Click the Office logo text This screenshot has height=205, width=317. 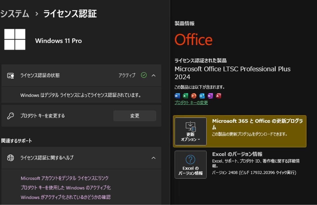pos(193,40)
